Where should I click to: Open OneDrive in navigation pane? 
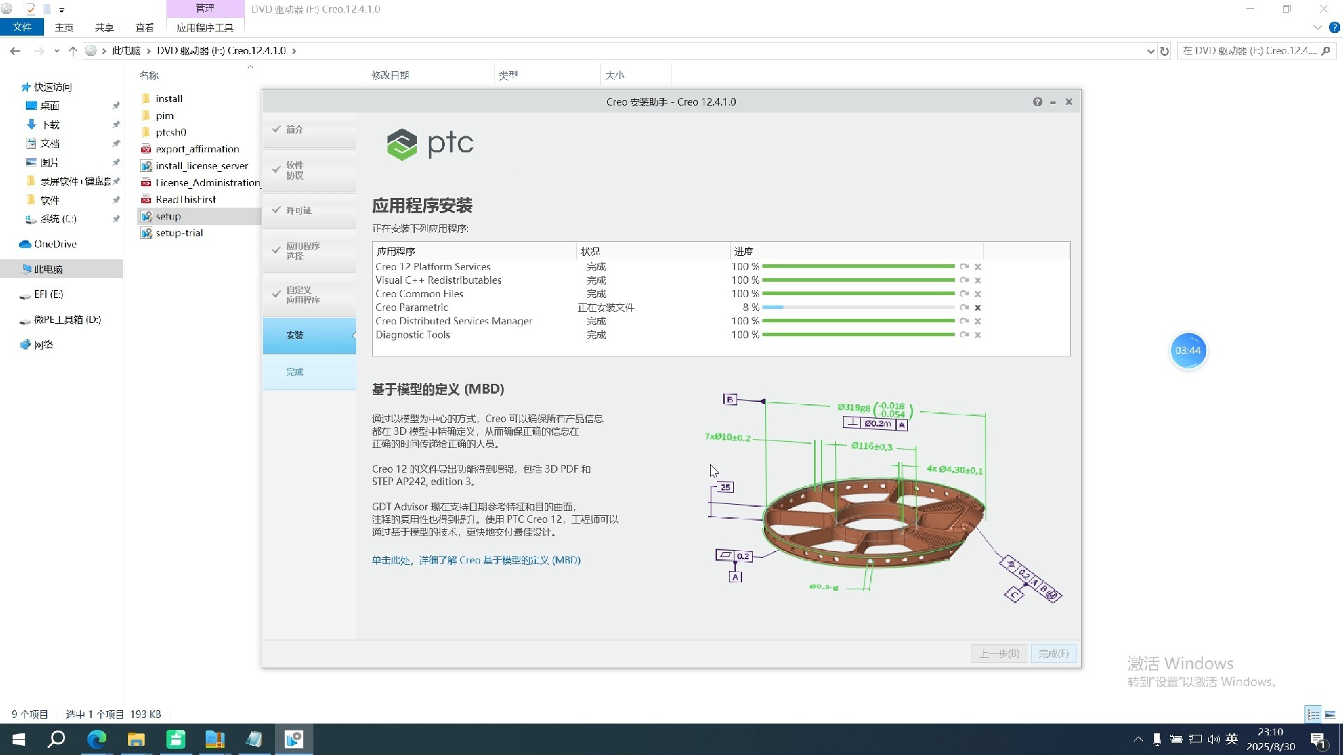pos(55,245)
